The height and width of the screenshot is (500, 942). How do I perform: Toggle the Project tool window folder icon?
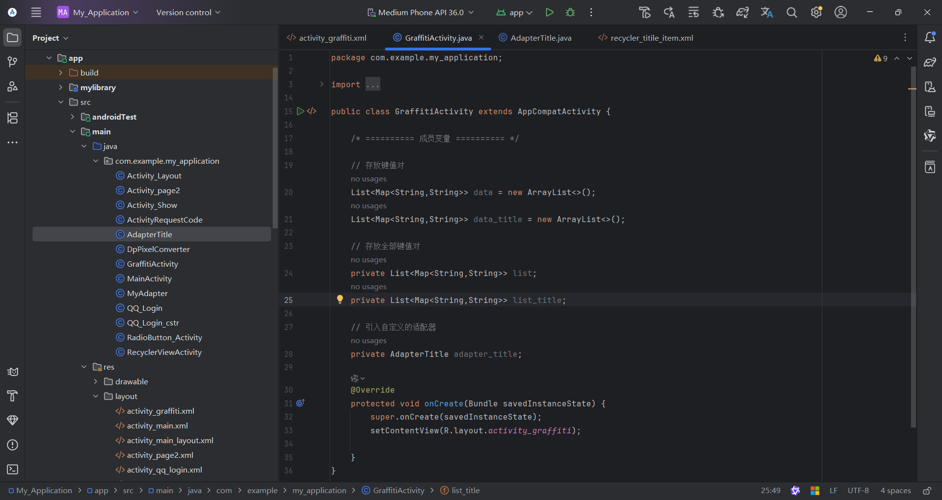pyautogui.click(x=13, y=38)
